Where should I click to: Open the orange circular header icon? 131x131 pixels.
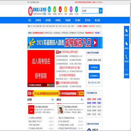point(65,9)
